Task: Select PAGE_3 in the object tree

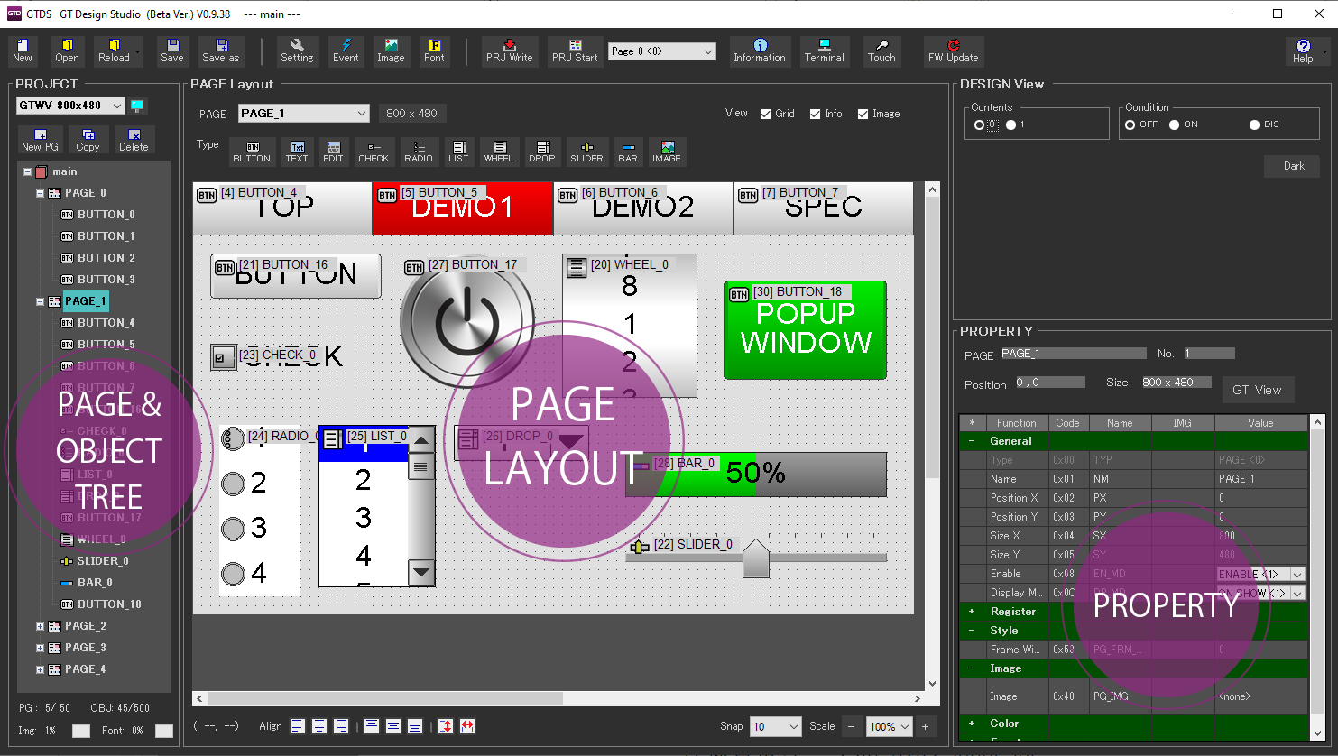Action: (x=85, y=648)
